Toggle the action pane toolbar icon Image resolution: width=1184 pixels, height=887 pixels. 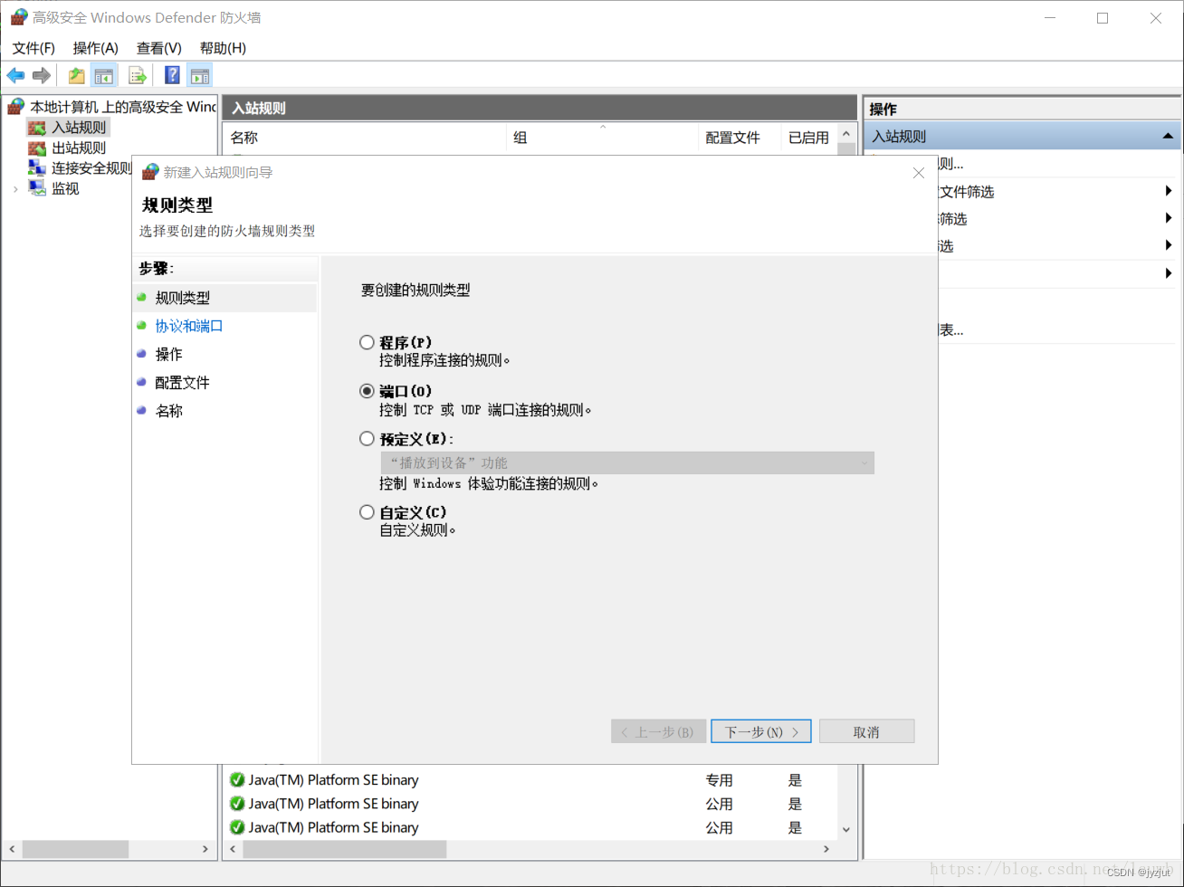(199, 75)
